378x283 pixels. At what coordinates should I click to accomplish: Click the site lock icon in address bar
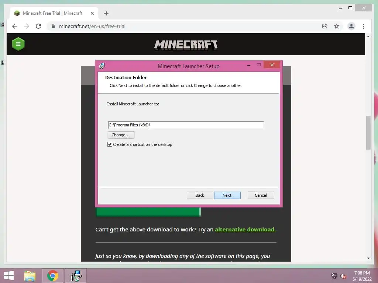click(53, 26)
